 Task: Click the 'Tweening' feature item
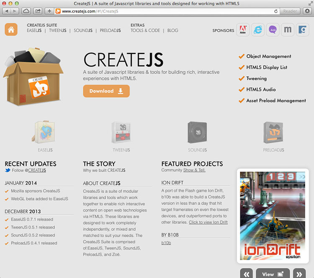click(x=257, y=78)
